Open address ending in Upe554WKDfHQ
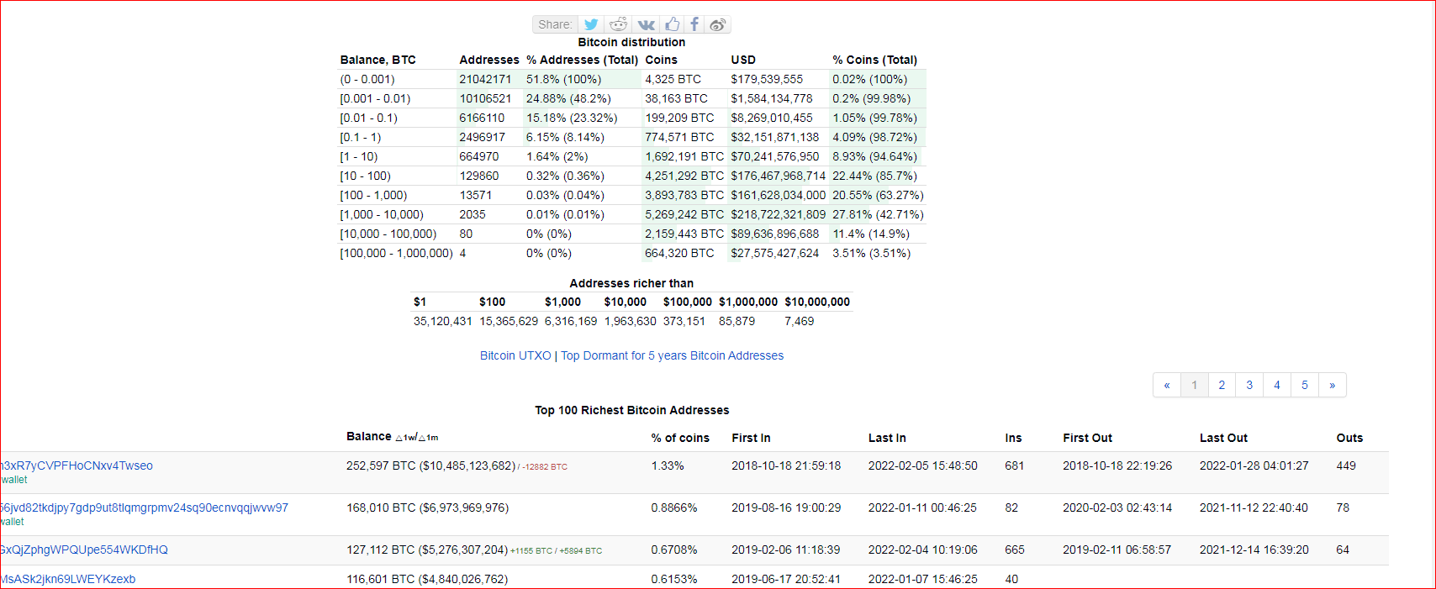This screenshot has width=1436, height=589. pos(84,550)
